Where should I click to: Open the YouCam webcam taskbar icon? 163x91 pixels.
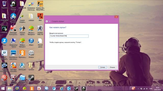pyautogui.click(x=84, y=88)
